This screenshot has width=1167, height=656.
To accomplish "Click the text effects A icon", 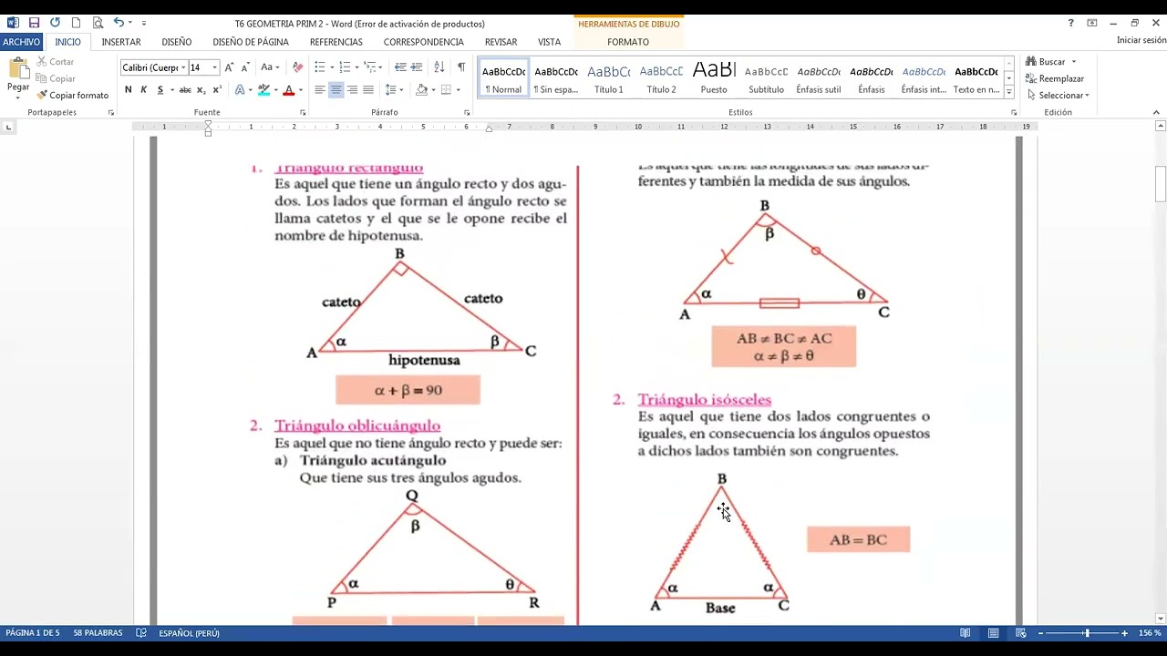I will 240,89.
